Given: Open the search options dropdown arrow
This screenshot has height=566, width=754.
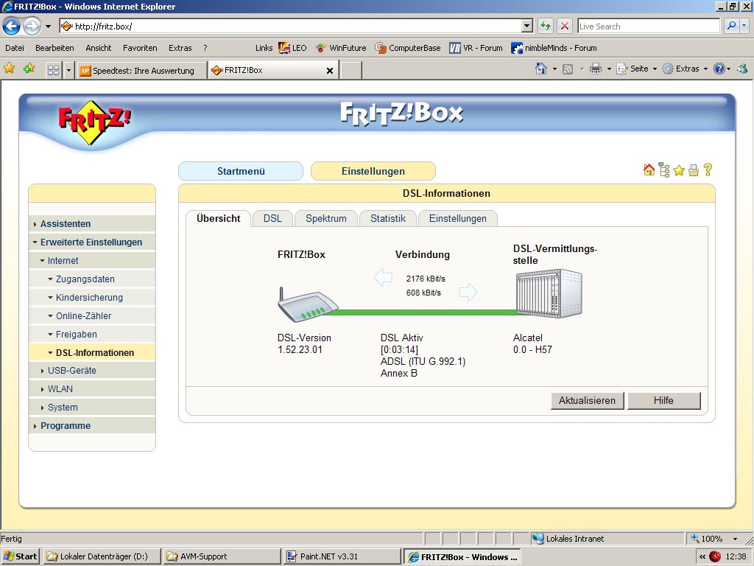Looking at the screenshot, I should click(745, 26).
